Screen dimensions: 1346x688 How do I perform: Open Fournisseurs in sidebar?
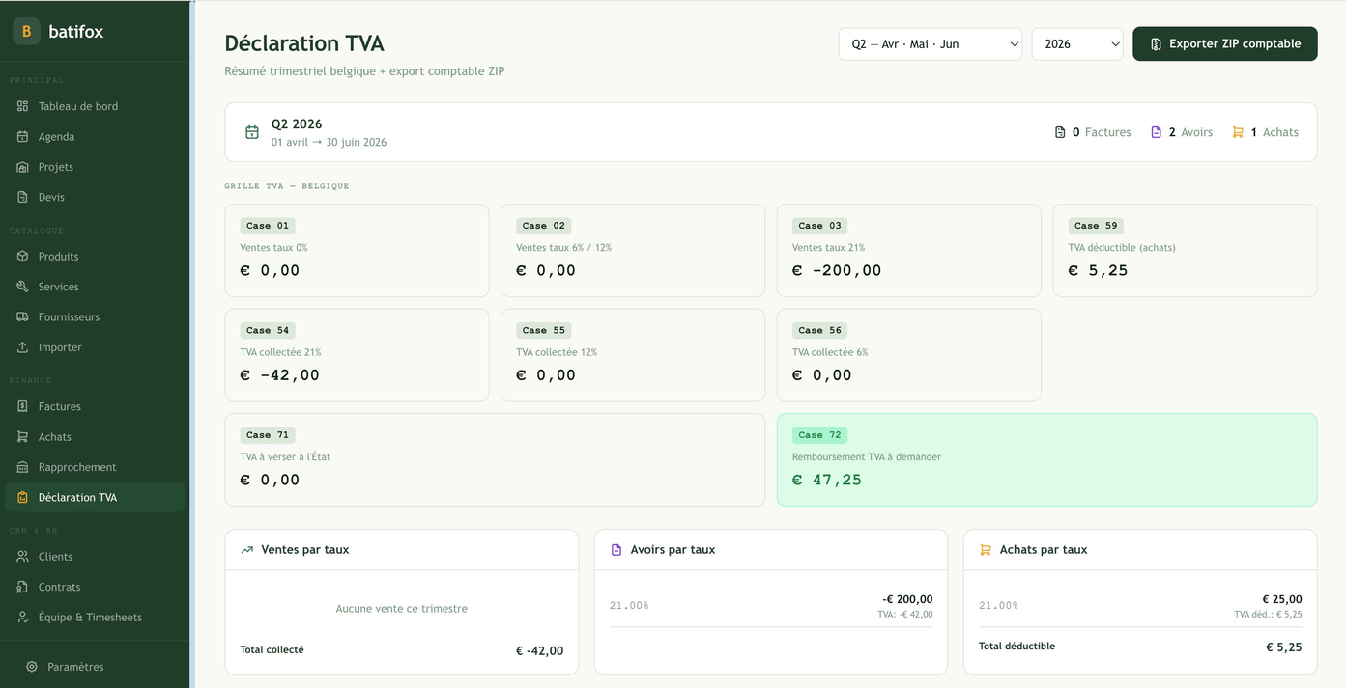(95, 316)
